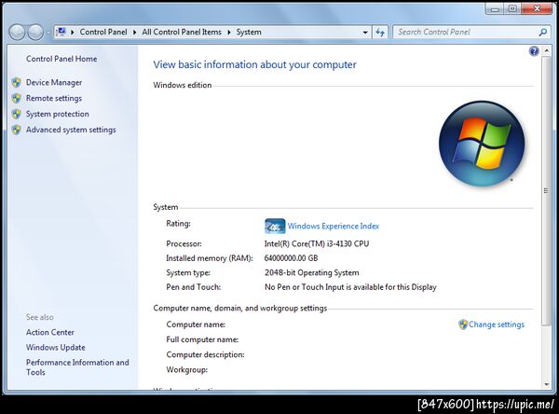Viewport: 559px width, 414px height.
Task: Click the Full computer name label
Action: click(202, 339)
